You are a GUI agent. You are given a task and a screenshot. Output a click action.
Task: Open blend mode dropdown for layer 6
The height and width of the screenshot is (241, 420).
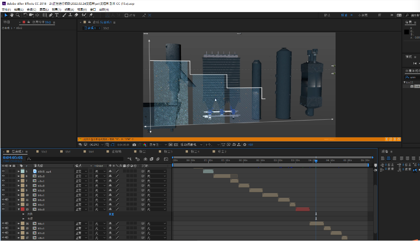(81, 176)
